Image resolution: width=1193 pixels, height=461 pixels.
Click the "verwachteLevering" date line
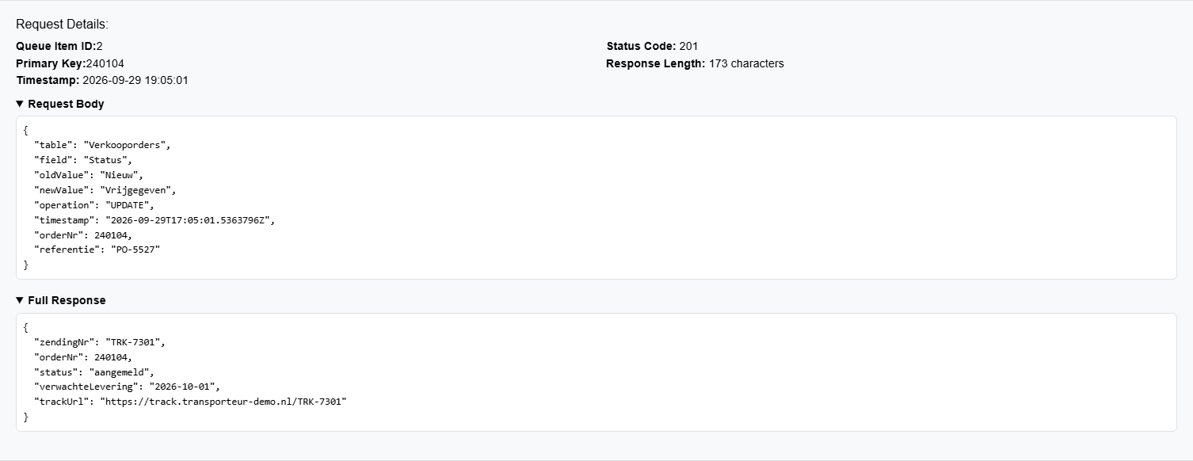click(x=127, y=387)
